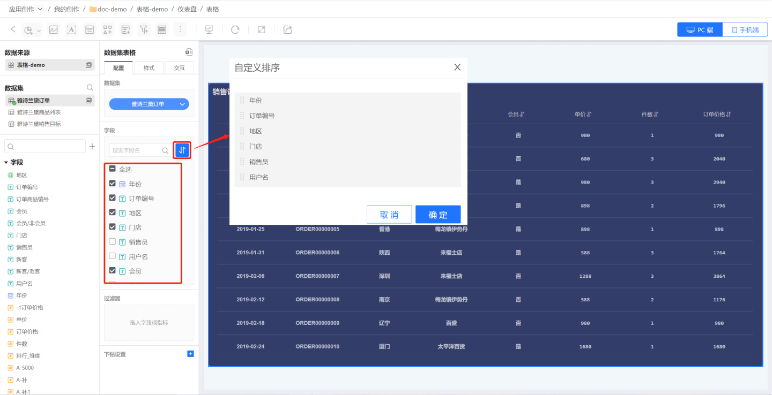Viewport: 772px width, 395px height.
Task: Click the custom sort button beside field search
Action: (182, 150)
